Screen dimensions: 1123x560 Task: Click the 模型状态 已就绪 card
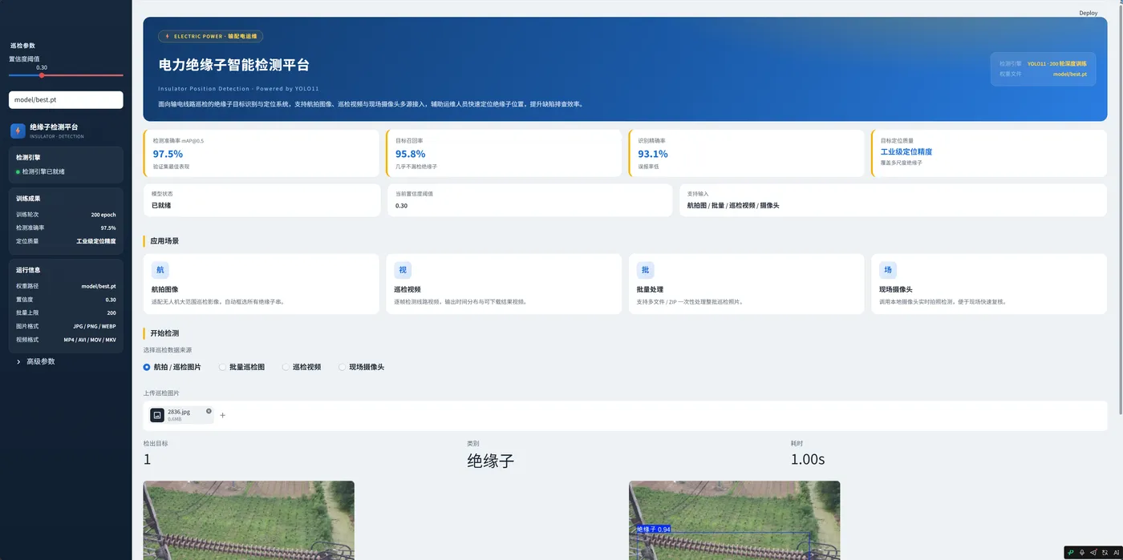[x=261, y=200]
